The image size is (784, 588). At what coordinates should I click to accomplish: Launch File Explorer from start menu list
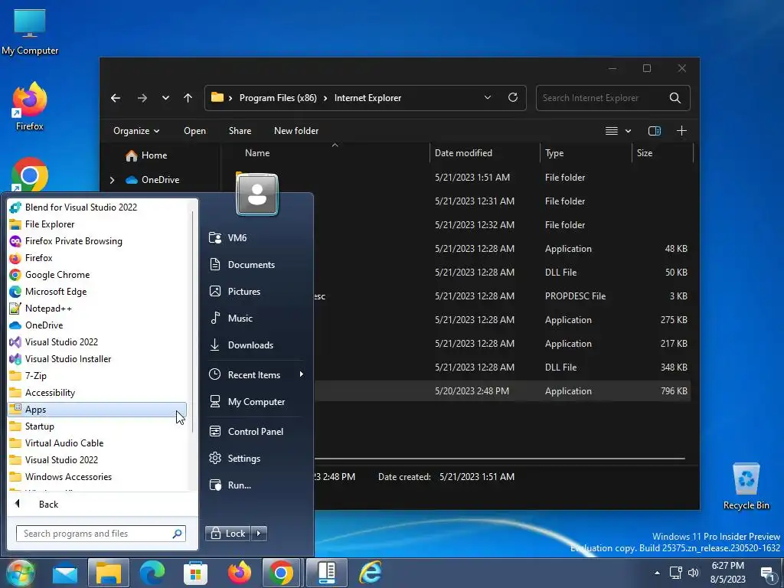[x=50, y=224]
